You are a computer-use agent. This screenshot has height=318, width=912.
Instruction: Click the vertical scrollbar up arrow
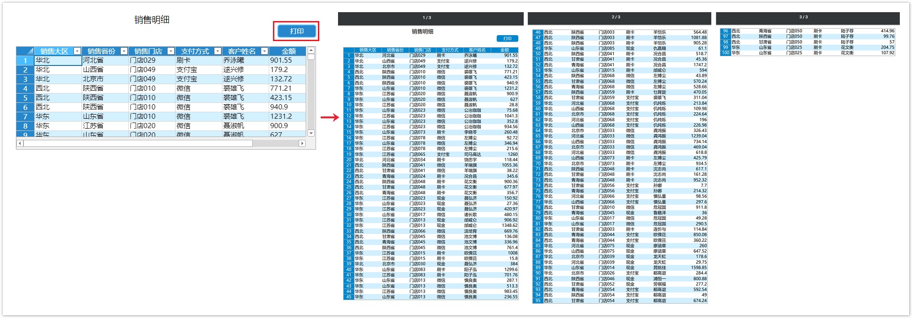[x=311, y=50]
